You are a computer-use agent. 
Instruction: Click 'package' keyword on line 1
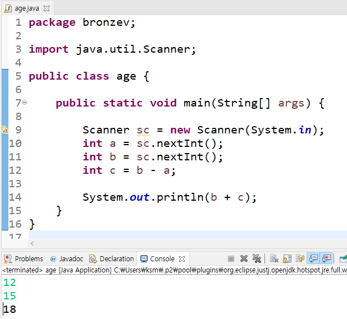[52, 22]
